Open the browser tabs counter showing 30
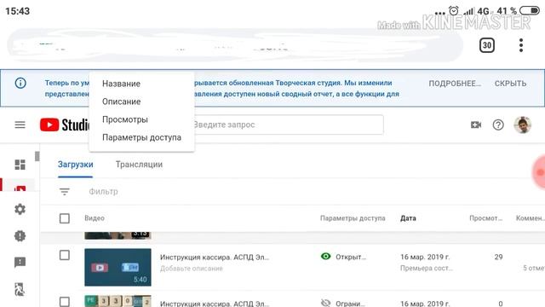Viewport: 545px width, 307px height. point(486,45)
